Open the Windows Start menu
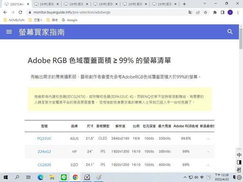The width and height of the screenshot is (243, 182). (6, 177)
